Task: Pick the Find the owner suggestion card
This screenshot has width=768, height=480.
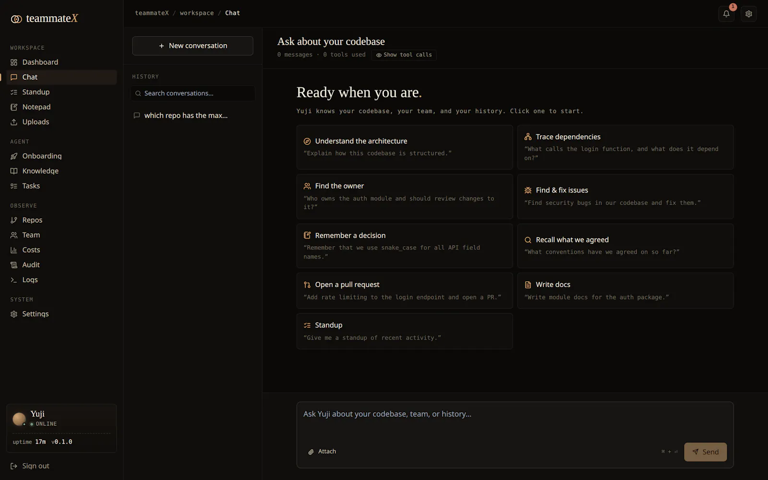Action: [x=405, y=196]
